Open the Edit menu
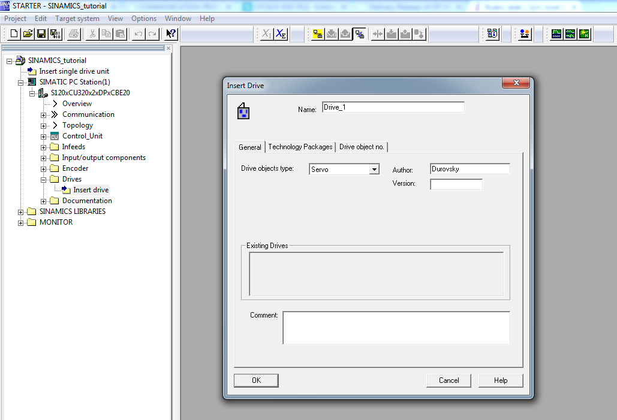The height and width of the screenshot is (420, 617). [x=41, y=19]
